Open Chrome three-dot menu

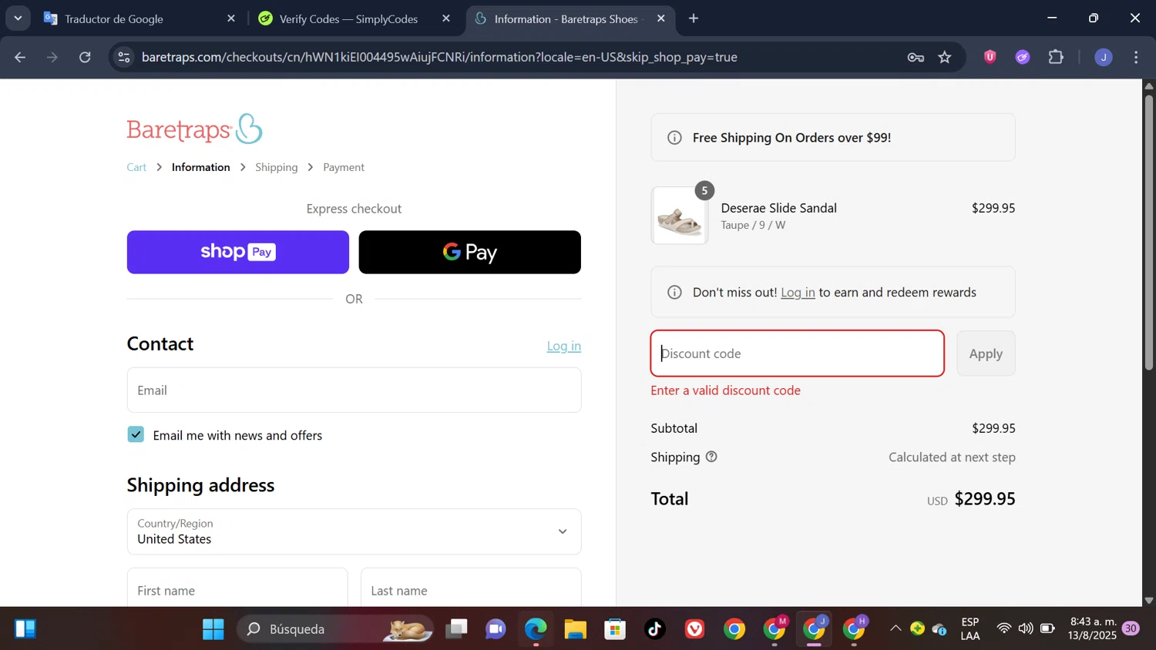tap(1136, 57)
